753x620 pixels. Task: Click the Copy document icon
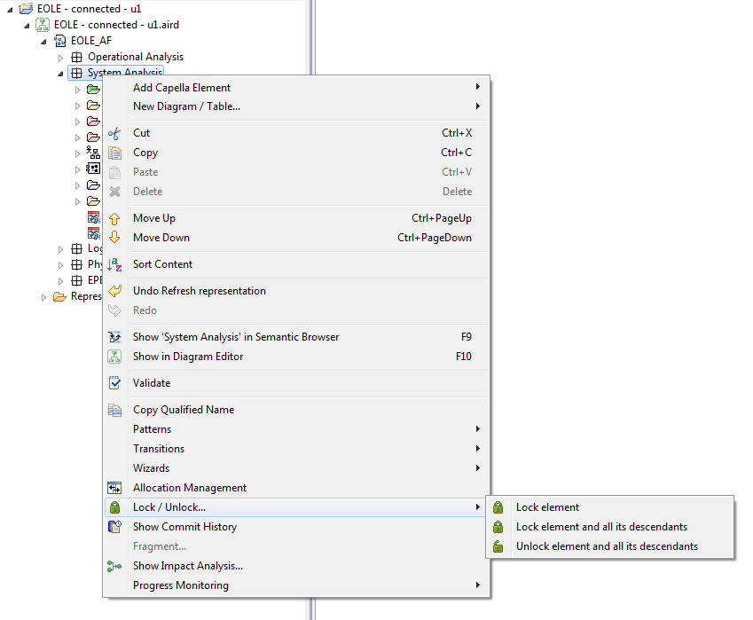[x=114, y=152]
